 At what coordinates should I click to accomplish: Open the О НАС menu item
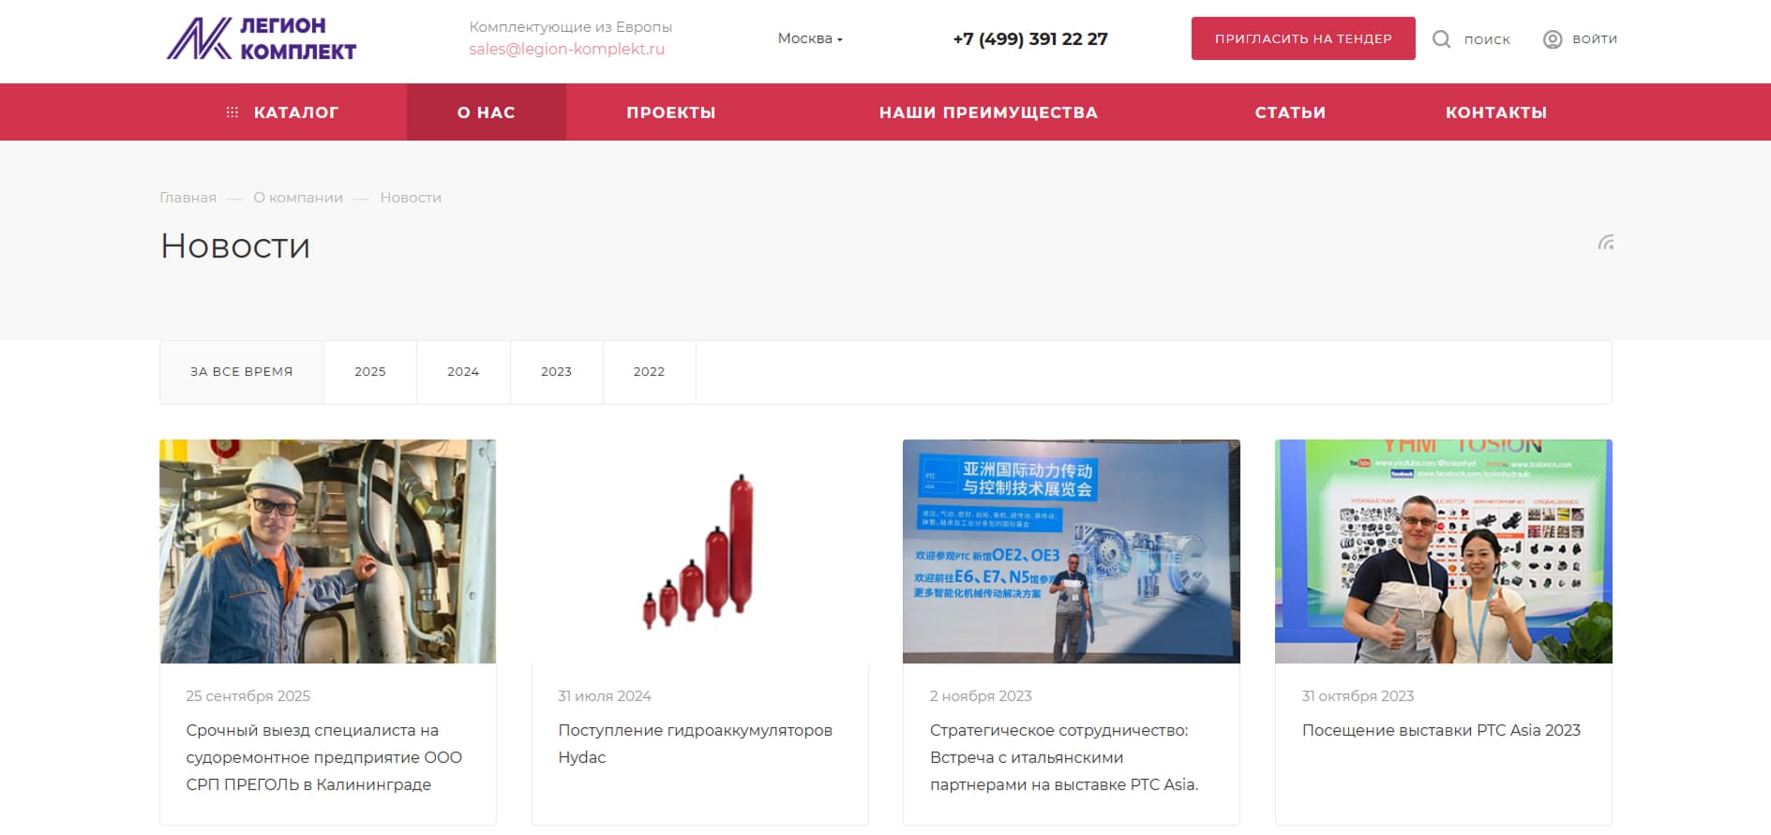point(486,112)
